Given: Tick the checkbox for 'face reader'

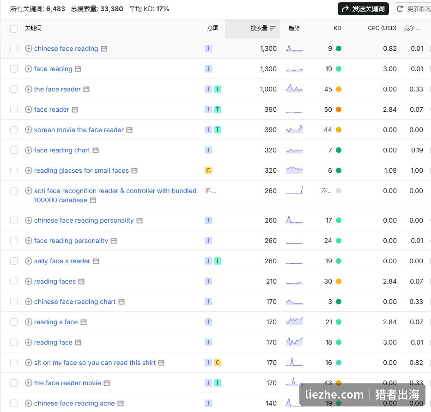Looking at the screenshot, I should point(14,109).
